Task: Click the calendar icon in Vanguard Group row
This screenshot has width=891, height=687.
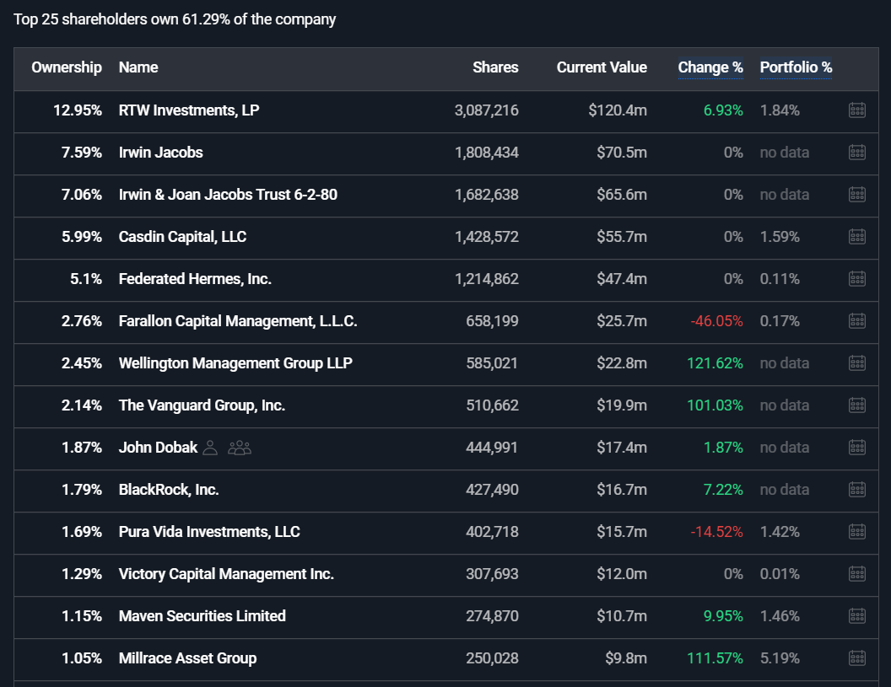Action: [857, 405]
